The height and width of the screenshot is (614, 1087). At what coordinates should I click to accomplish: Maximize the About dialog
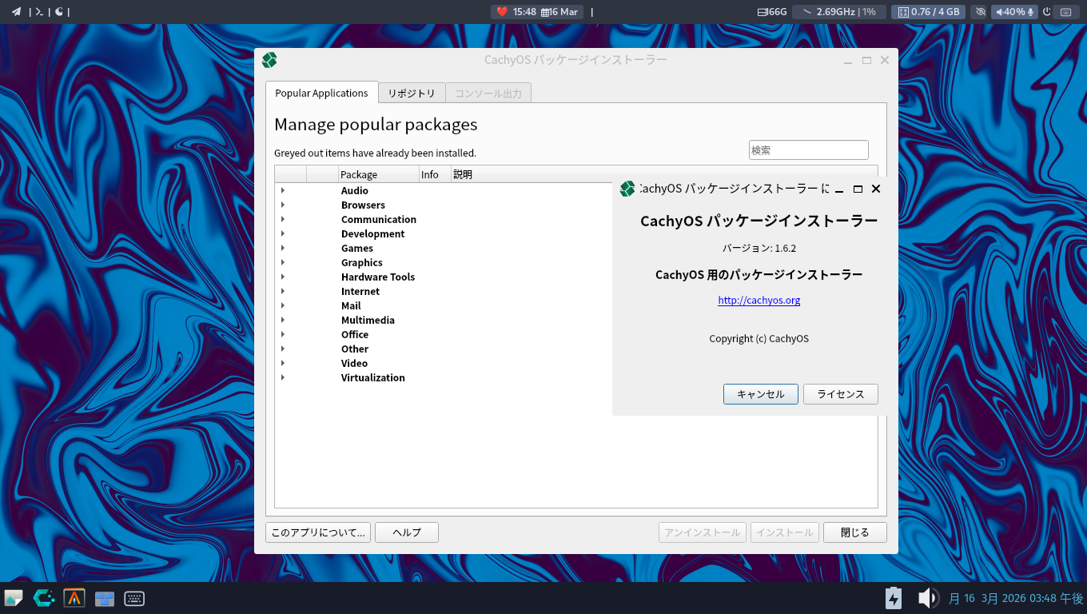click(x=858, y=189)
